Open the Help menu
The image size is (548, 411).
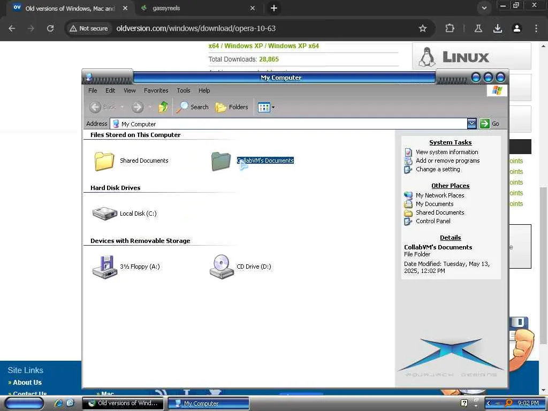[204, 90]
